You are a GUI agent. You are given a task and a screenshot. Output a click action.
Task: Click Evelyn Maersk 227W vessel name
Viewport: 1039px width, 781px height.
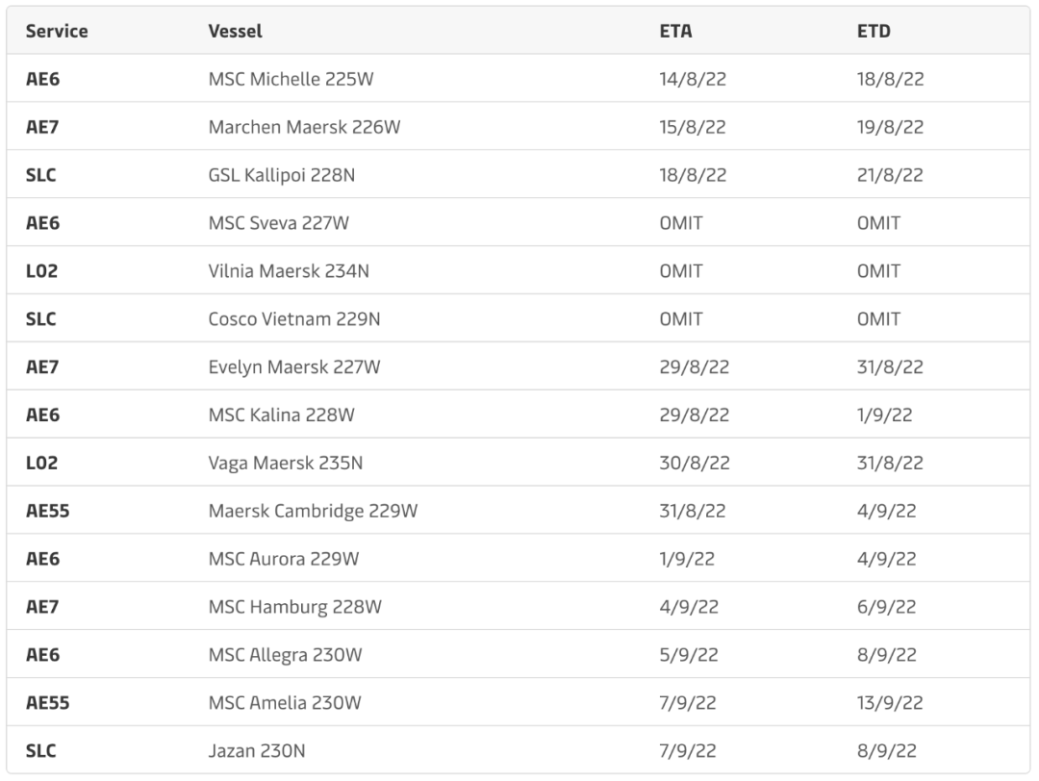[x=295, y=366]
